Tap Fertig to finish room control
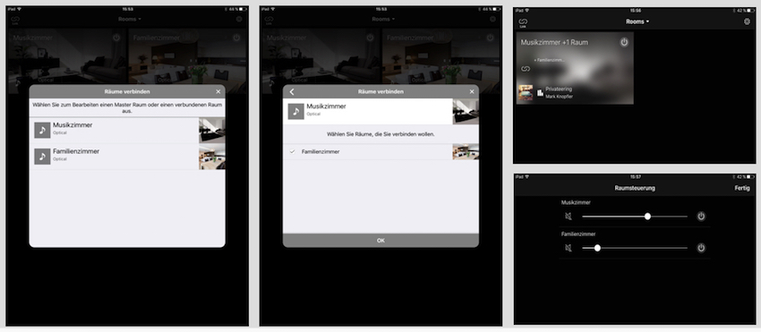 pos(742,188)
